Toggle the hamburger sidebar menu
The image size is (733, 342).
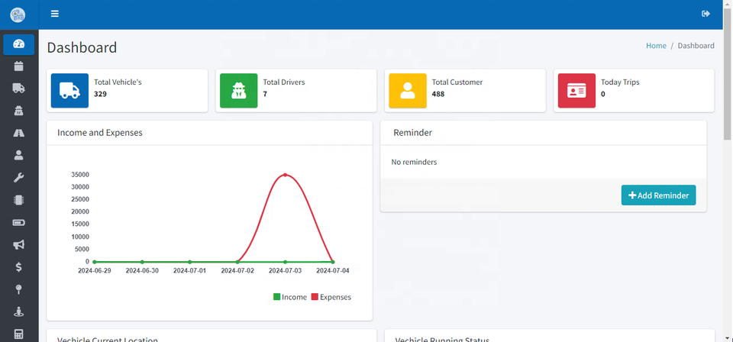coord(54,14)
